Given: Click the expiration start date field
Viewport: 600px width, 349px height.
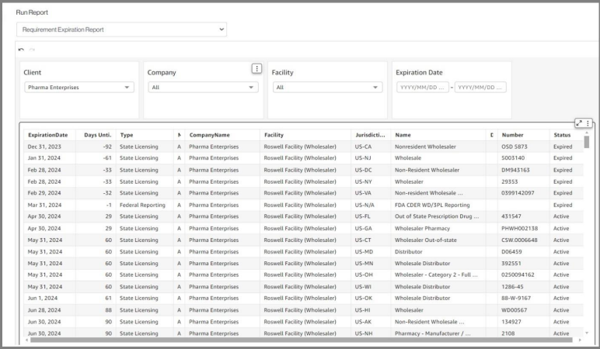Looking at the screenshot, I should click(422, 88).
